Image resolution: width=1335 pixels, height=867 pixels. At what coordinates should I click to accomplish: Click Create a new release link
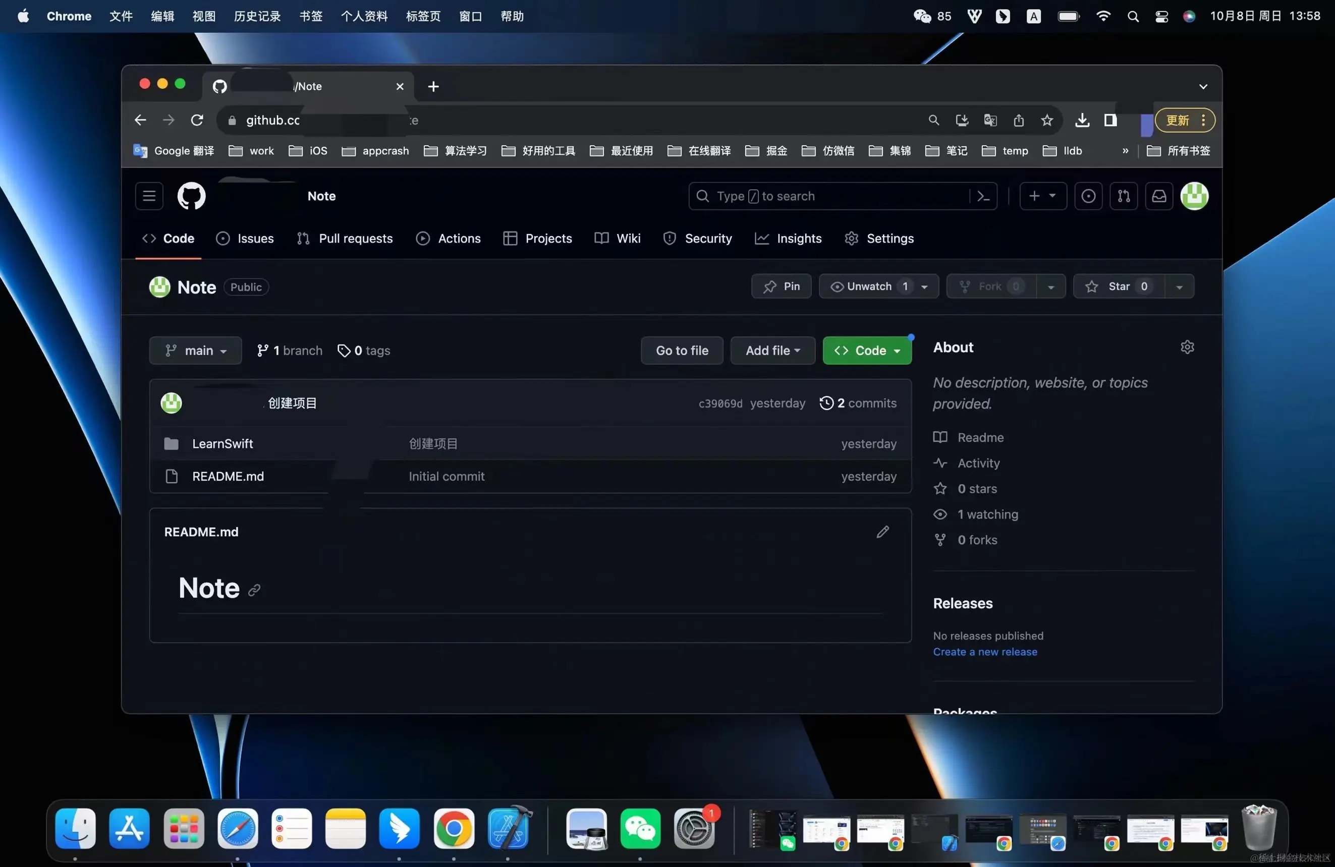tap(985, 652)
